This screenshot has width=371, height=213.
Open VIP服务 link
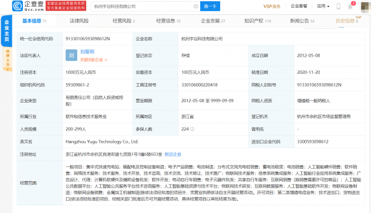coord(271,6)
